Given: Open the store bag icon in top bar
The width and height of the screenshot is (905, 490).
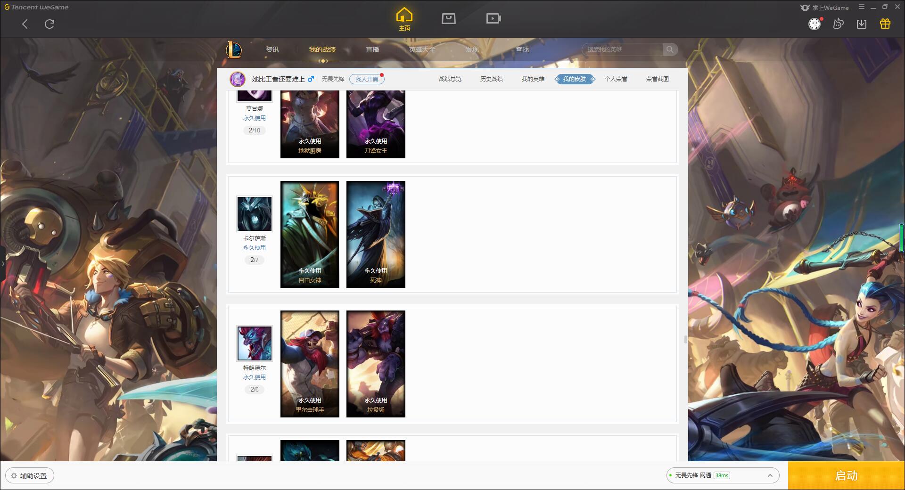Looking at the screenshot, I should pos(448,18).
